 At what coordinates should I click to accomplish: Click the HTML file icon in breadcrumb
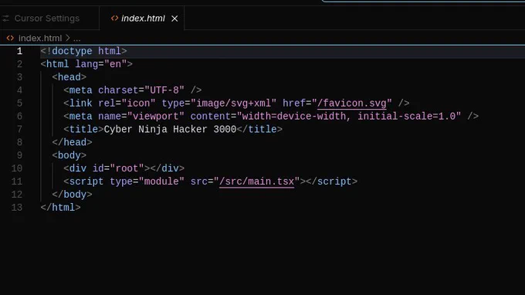click(10, 38)
